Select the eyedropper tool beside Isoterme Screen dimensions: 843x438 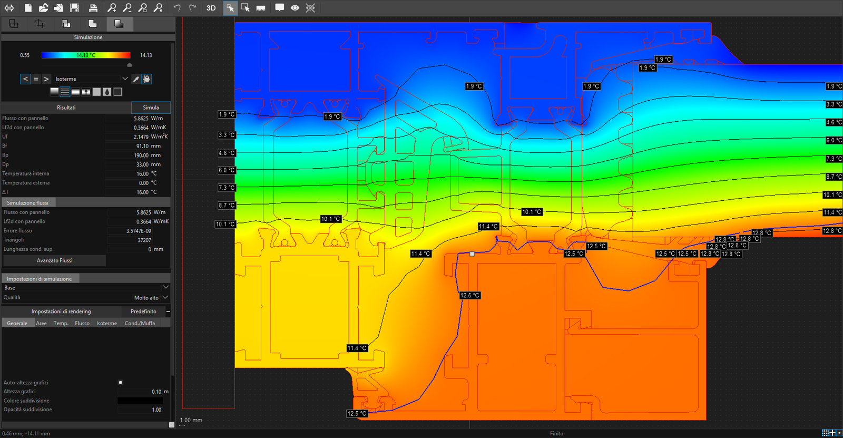pyautogui.click(x=136, y=79)
